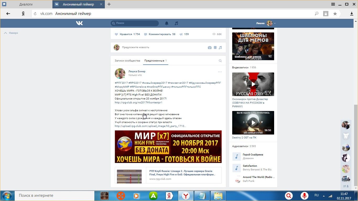This screenshot has width=358, height=201.
Task: Select the Анонимный геймер browser tab
Action: (78, 4)
